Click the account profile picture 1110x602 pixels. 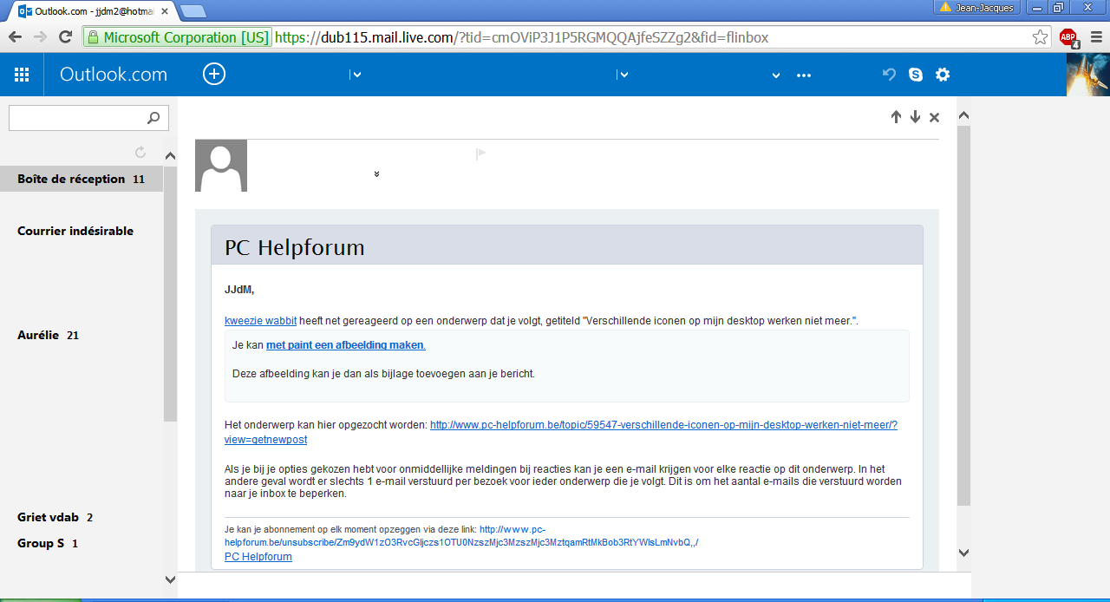(x=1087, y=75)
